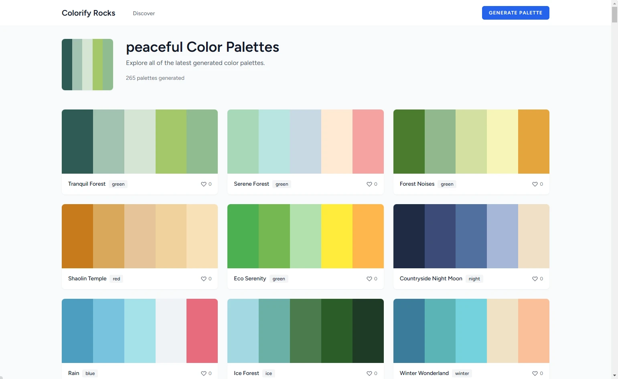Image resolution: width=618 pixels, height=379 pixels.
Task: Click the pink swatch in Serene Forest
Action: tap(368, 142)
